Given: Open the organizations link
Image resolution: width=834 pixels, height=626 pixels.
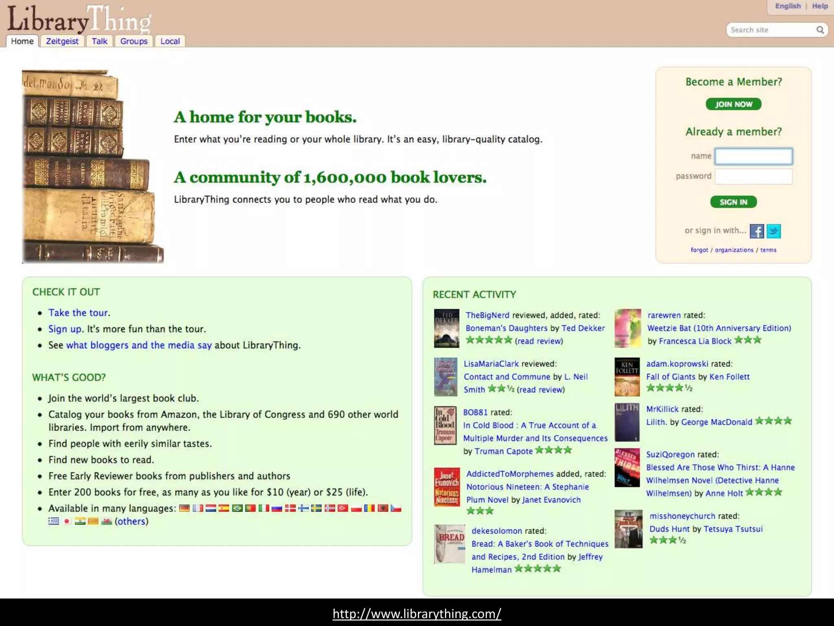Looking at the screenshot, I should click(x=734, y=250).
